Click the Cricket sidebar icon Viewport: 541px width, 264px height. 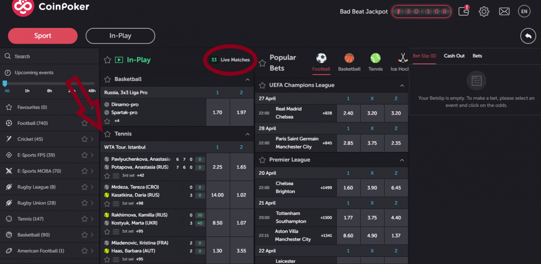click(x=9, y=139)
